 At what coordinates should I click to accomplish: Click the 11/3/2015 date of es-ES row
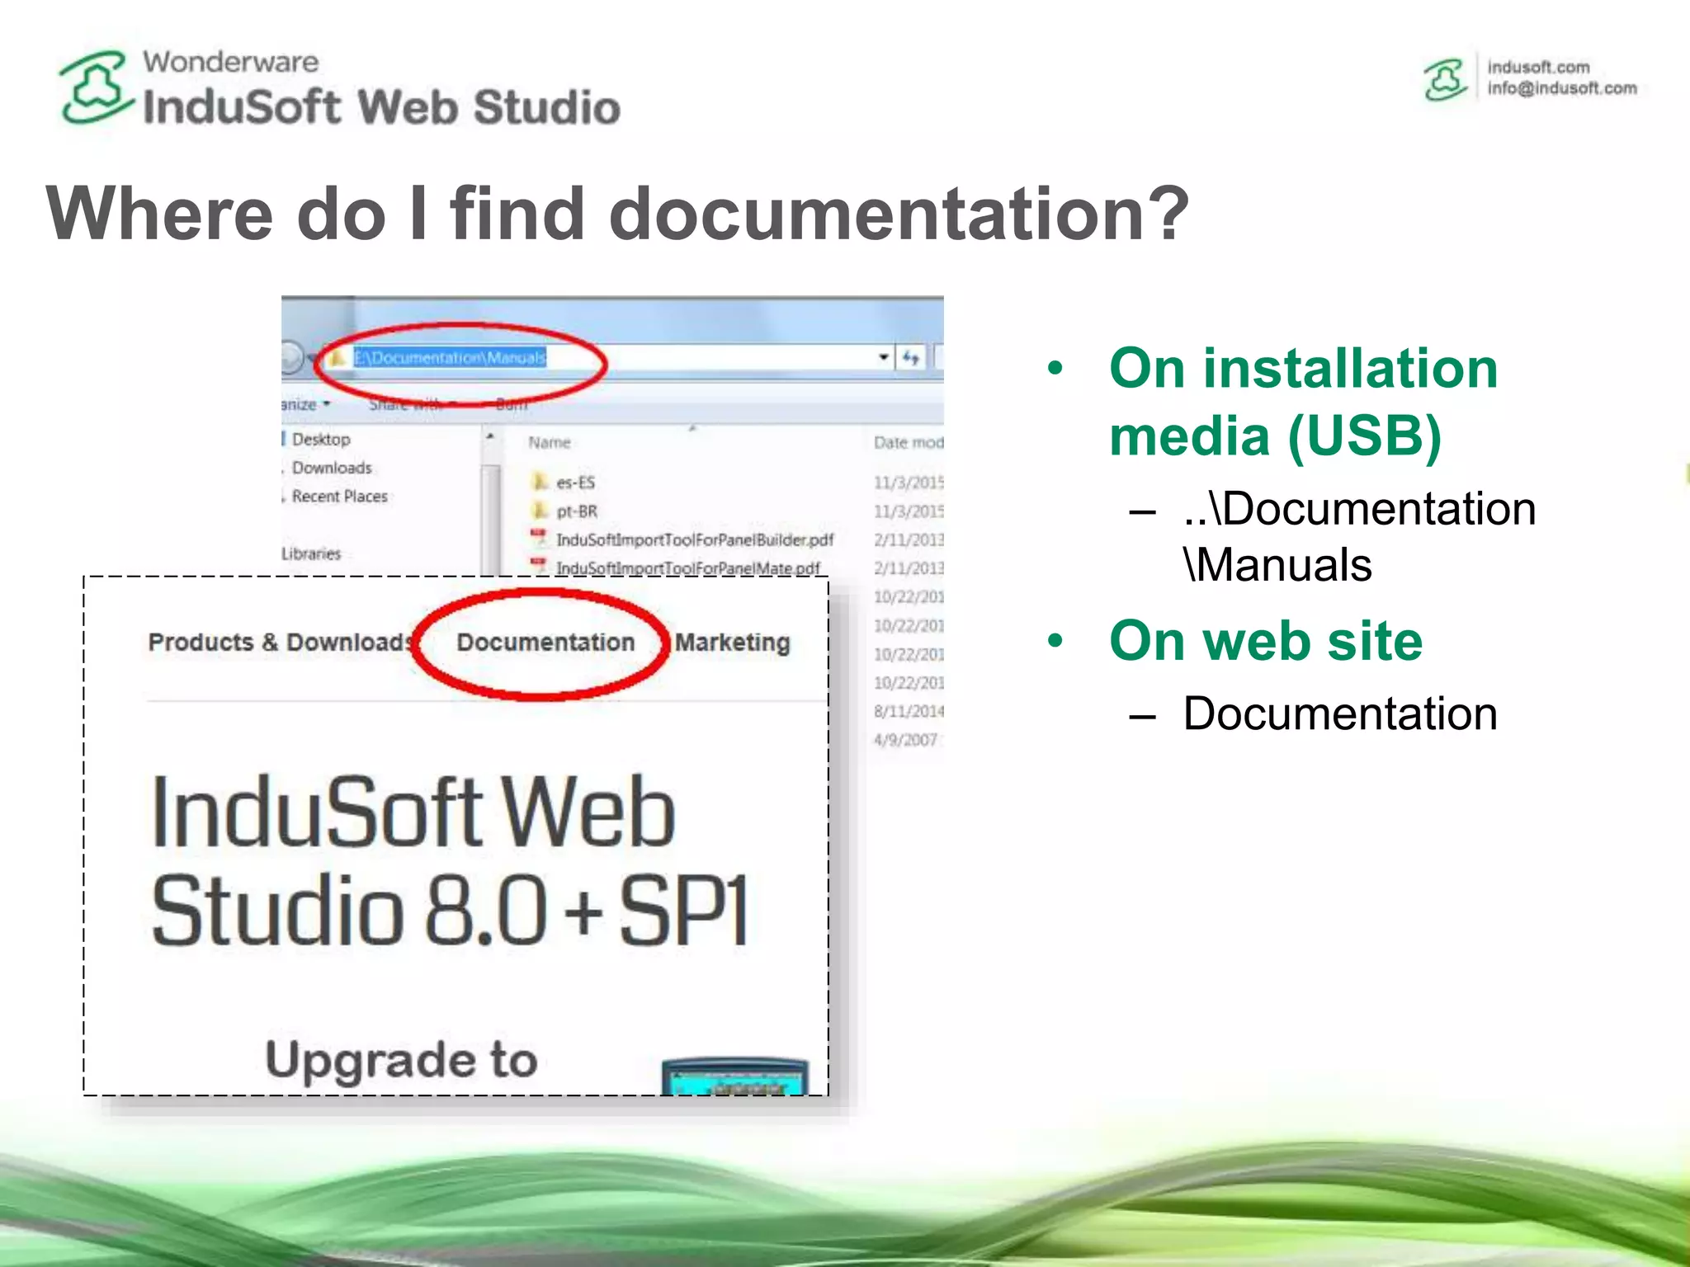(909, 483)
